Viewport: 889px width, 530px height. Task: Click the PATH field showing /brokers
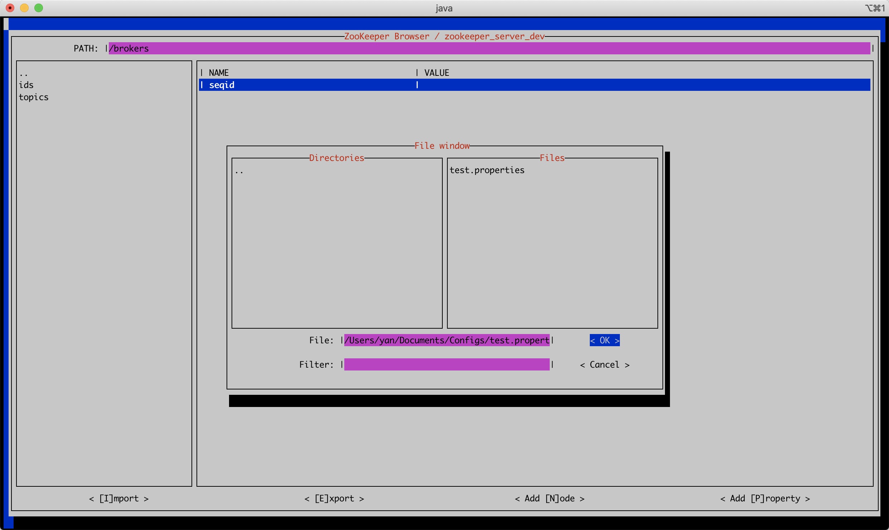tap(489, 48)
